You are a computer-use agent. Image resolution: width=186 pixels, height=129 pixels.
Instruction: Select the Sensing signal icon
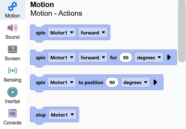pyautogui.click(x=12, y=70)
